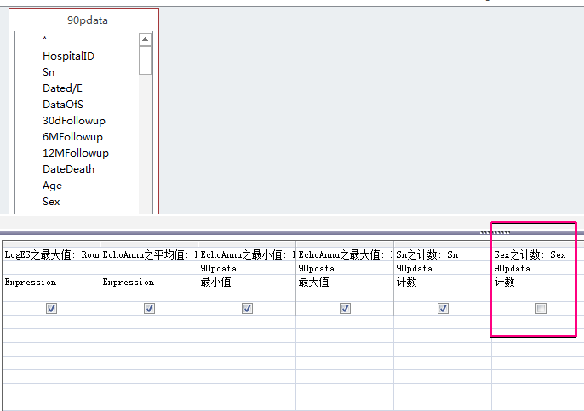Open Total cell Expression under EchoAnnu之平均值
584x411 pixels.
pyautogui.click(x=149, y=282)
